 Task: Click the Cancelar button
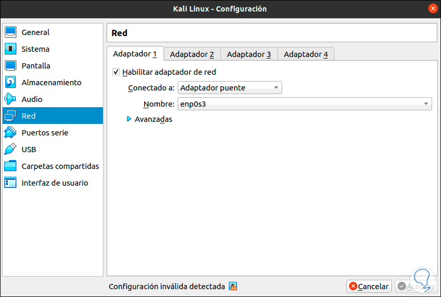point(369,287)
